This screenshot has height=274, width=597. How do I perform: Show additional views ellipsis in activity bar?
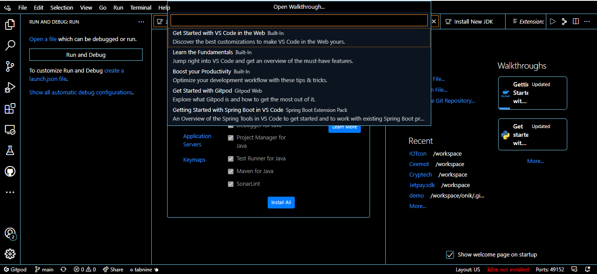tap(10, 192)
